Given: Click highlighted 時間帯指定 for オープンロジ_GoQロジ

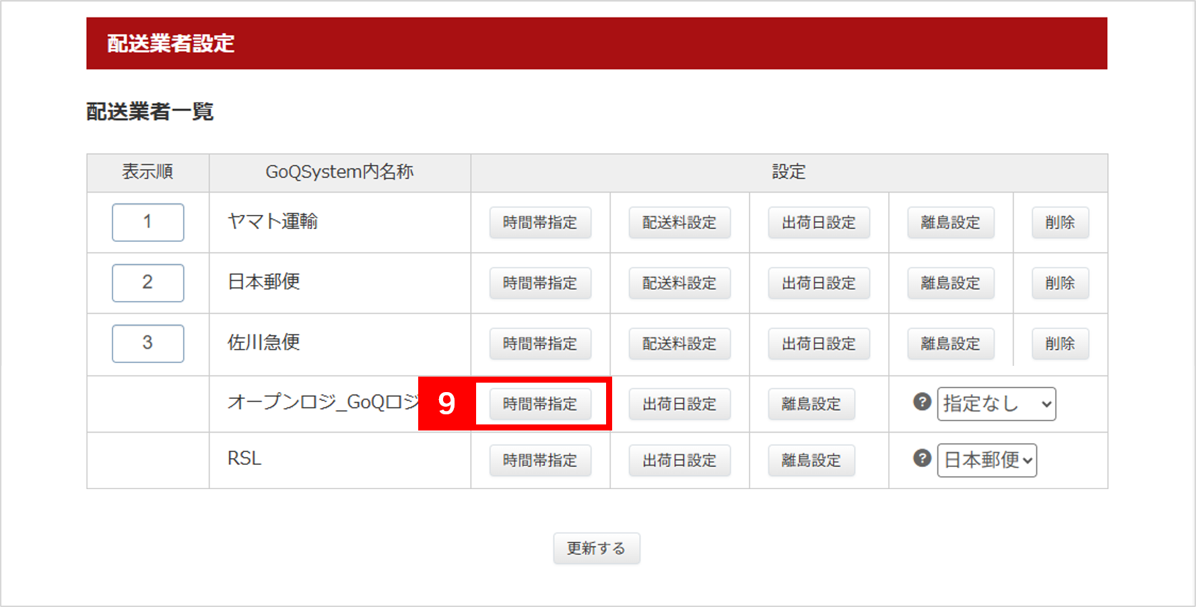Looking at the screenshot, I should coord(540,404).
